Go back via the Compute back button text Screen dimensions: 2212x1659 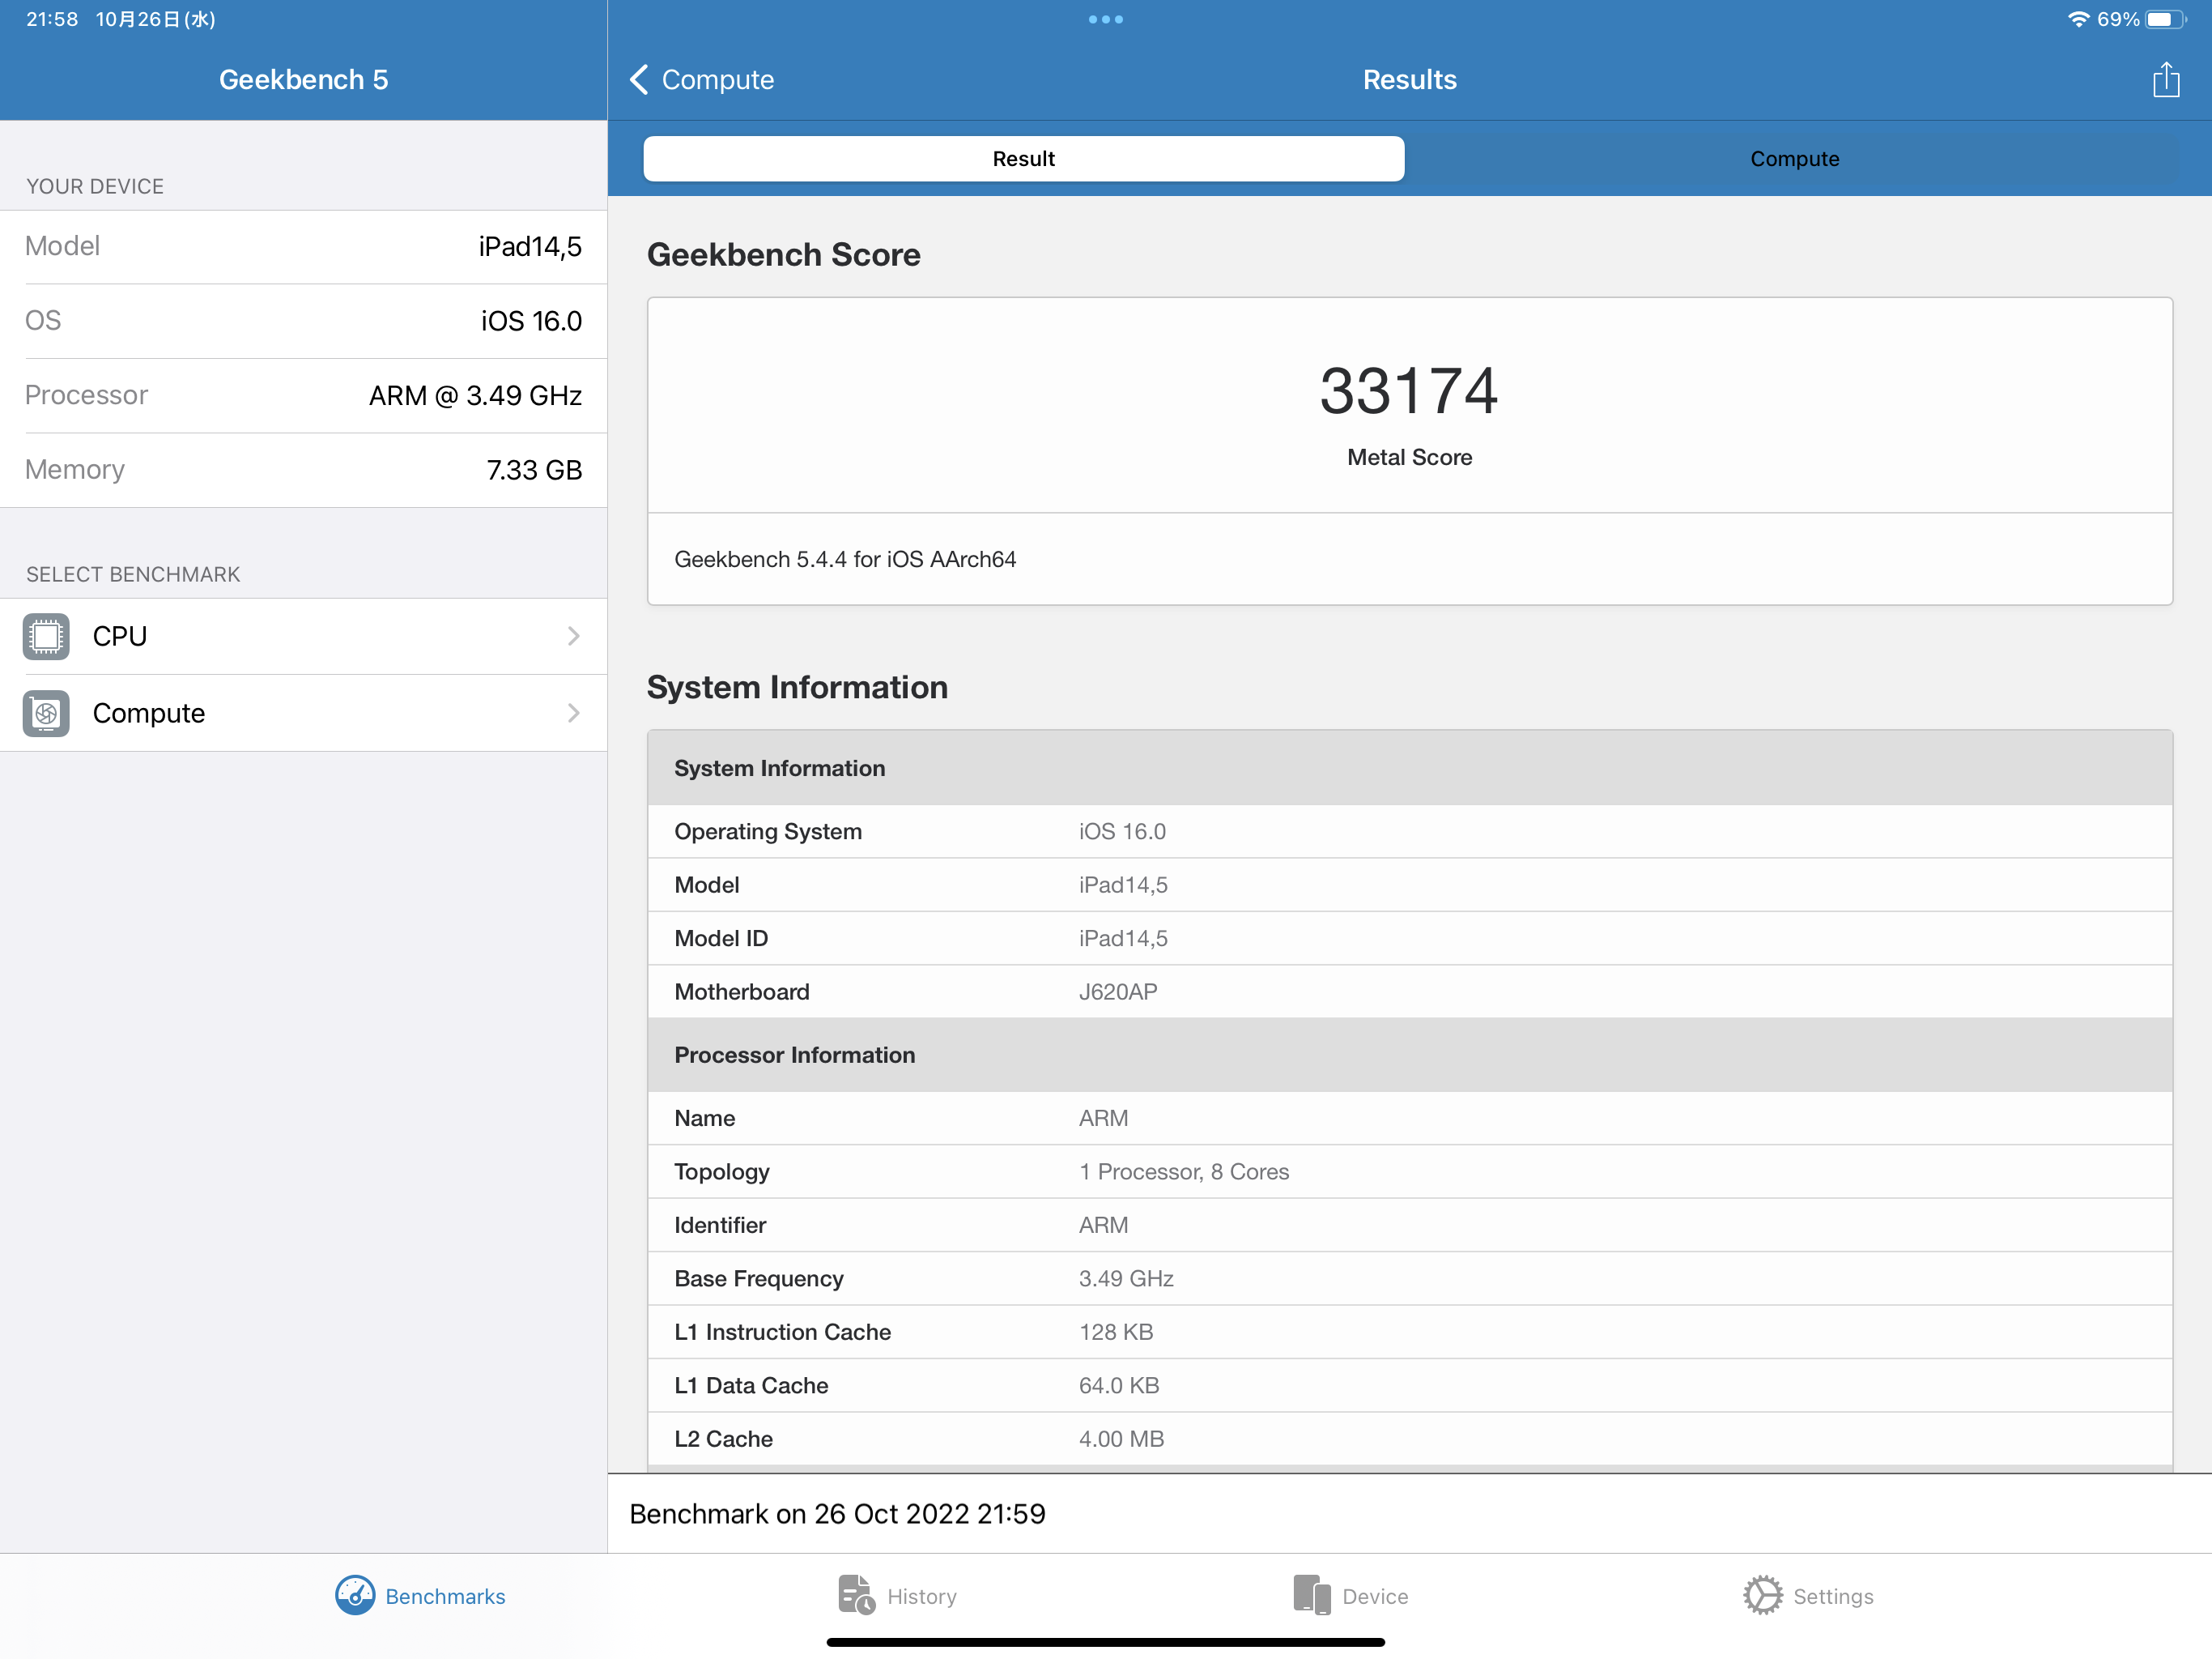point(718,79)
